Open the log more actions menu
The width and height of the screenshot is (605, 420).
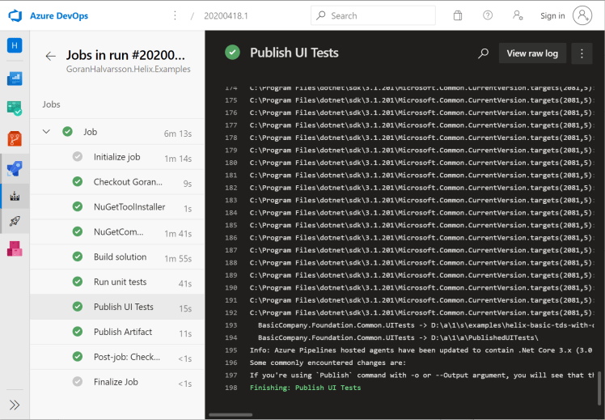click(x=582, y=53)
